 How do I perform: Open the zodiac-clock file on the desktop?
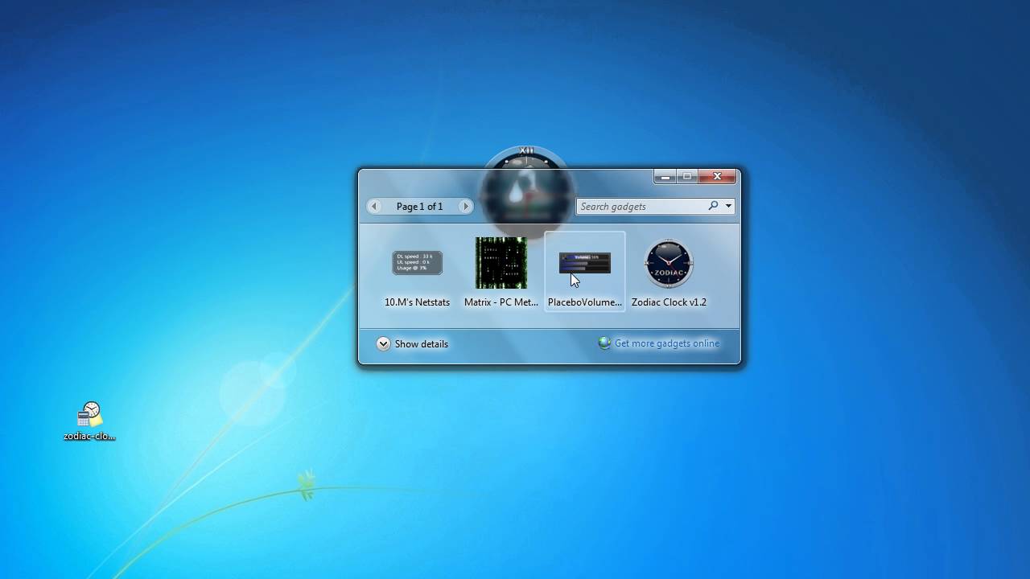[90, 421]
